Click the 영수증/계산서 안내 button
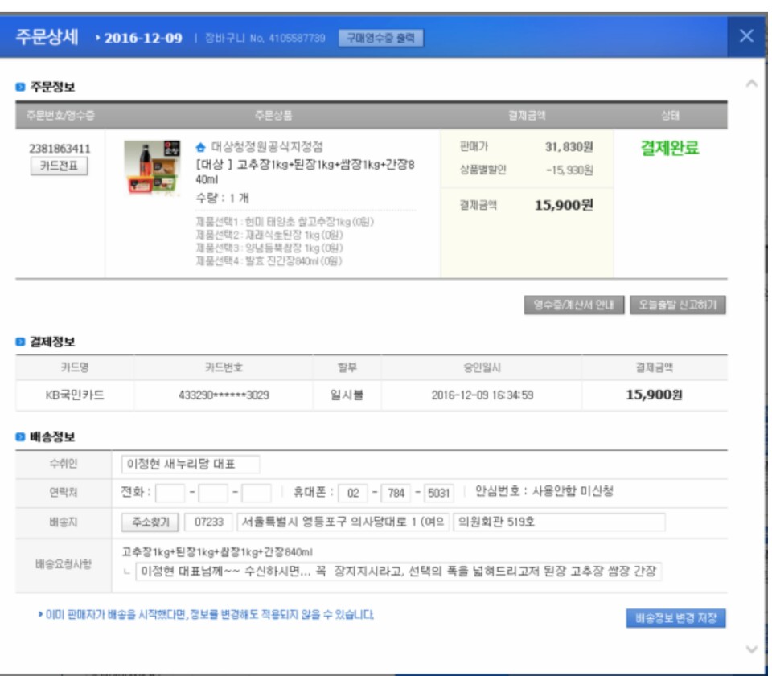Screen dimensions: 772x676 point(573,305)
